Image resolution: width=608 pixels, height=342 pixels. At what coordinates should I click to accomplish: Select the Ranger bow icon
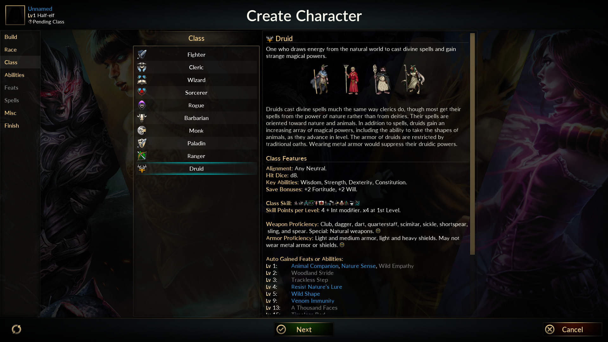click(142, 156)
